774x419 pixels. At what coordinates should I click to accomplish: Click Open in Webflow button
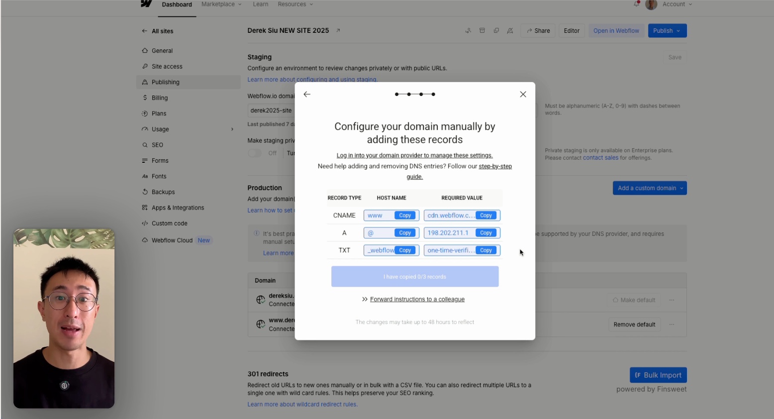tap(616, 31)
